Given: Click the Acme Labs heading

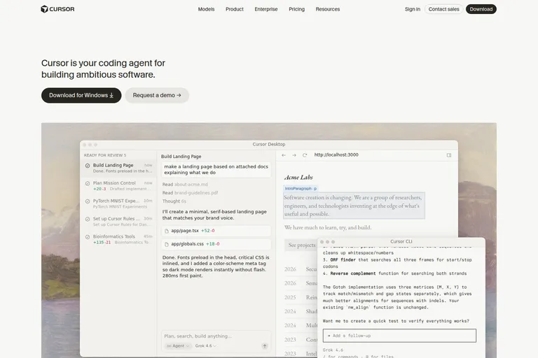Looking at the screenshot, I should (298, 178).
